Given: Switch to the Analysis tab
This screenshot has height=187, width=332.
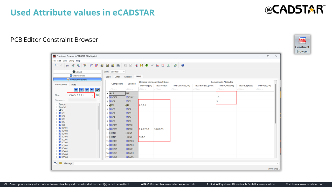Looking at the screenshot, I should click(128, 77).
